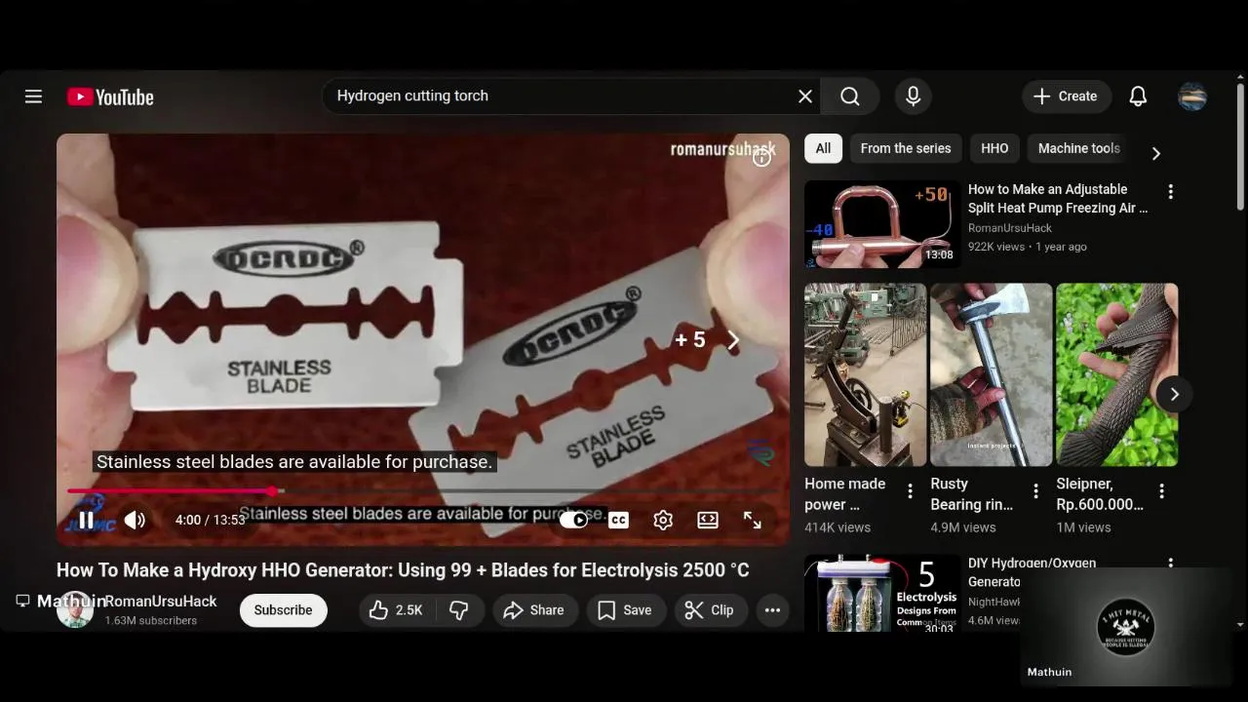Exit full screen mode

coord(753,520)
